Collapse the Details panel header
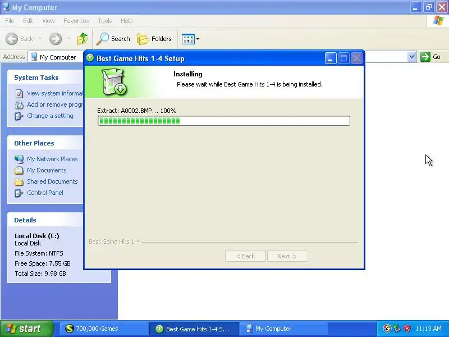The width and height of the screenshot is (449, 337). pos(45,220)
